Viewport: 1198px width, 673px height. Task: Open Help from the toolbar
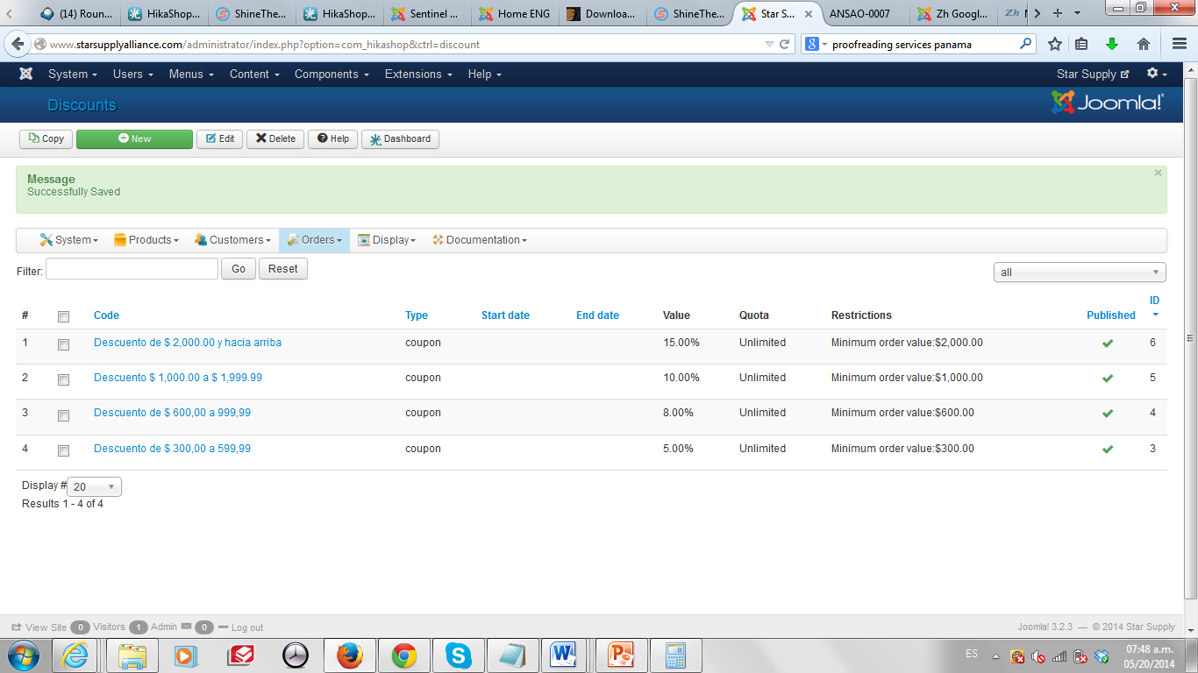332,138
